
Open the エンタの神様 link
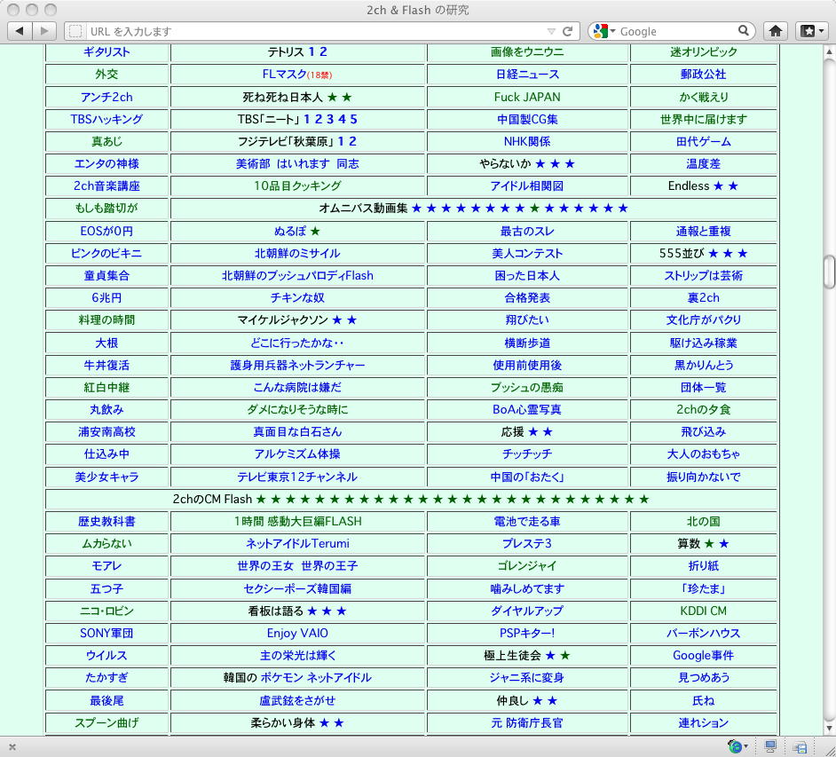pyautogui.click(x=106, y=163)
